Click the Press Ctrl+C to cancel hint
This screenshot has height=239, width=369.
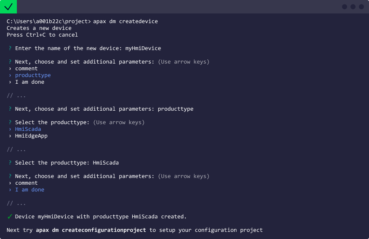(x=42, y=35)
